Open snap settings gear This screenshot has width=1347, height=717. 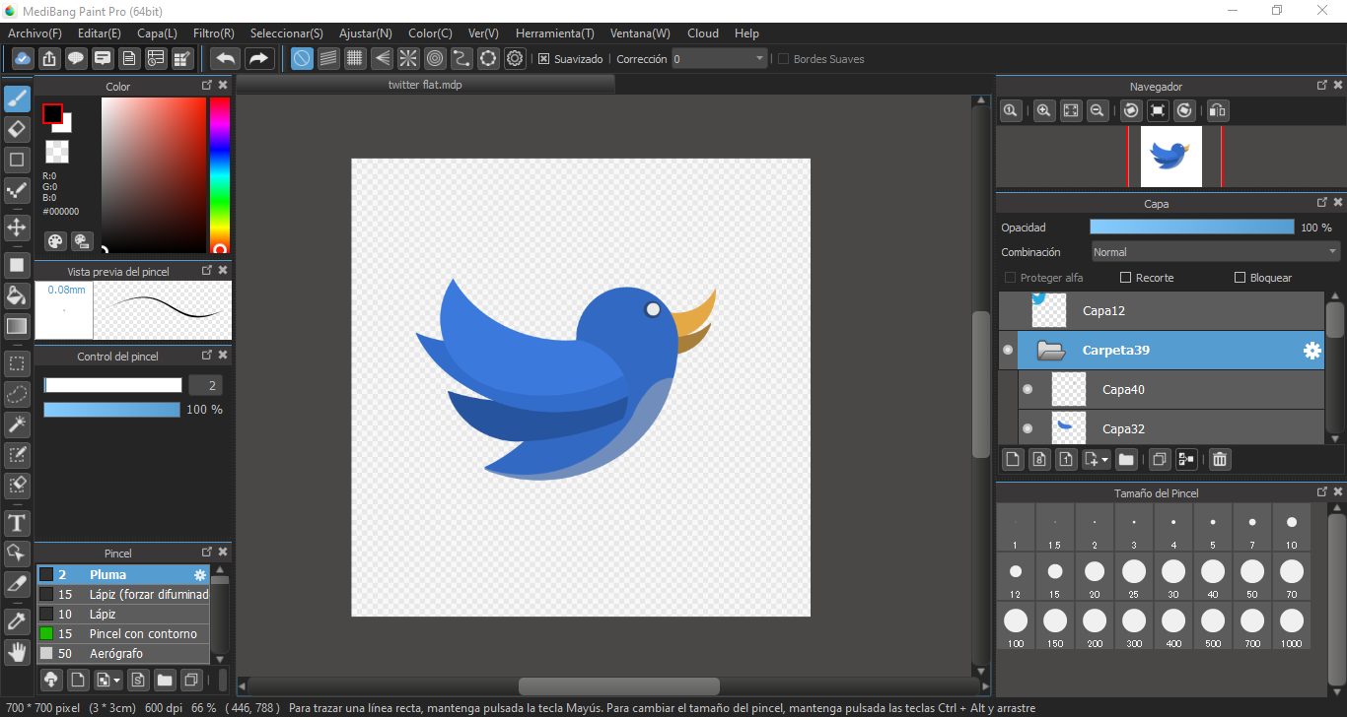tap(515, 58)
